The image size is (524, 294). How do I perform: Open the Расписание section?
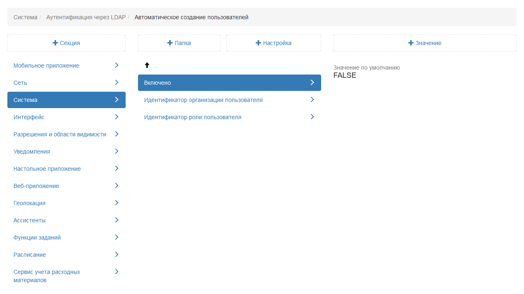click(30, 255)
